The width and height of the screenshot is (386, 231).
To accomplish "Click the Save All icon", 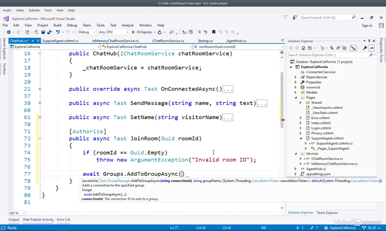I will click(x=49, y=32).
